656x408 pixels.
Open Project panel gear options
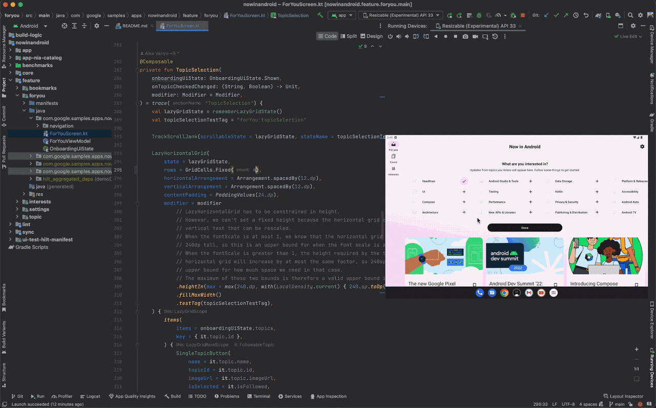click(x=96, y=26)
